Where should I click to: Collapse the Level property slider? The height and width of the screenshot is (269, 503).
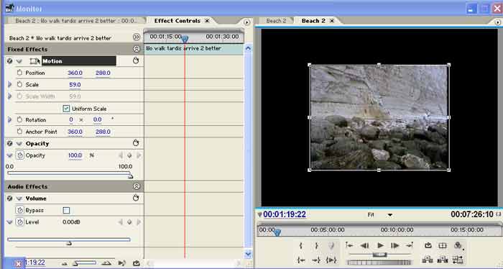[9, 222]
